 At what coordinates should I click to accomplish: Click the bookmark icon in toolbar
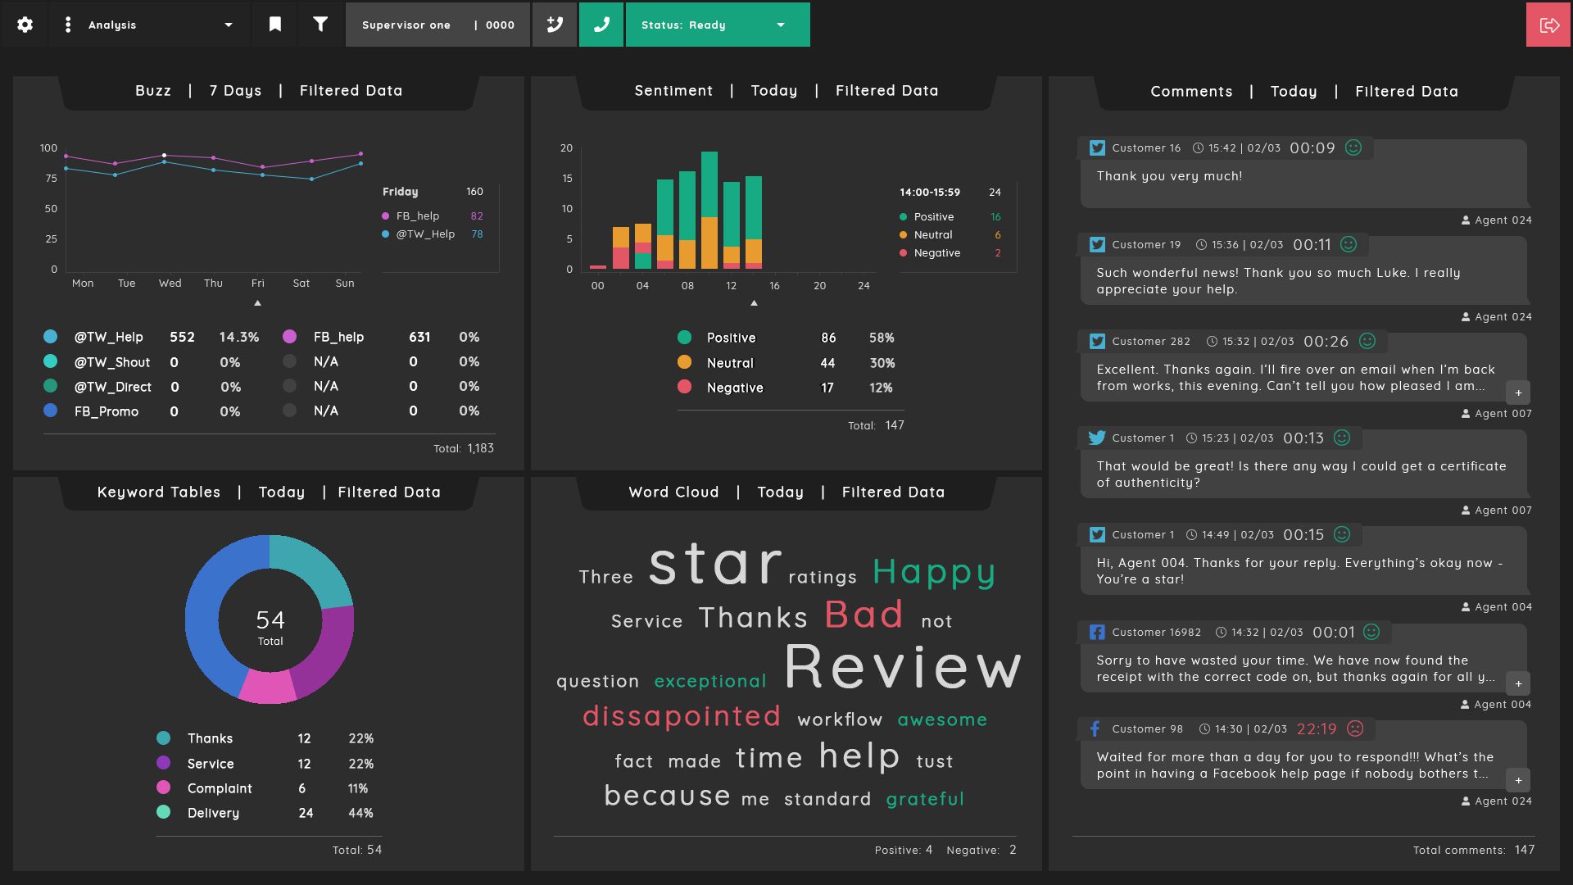point(275,25)
